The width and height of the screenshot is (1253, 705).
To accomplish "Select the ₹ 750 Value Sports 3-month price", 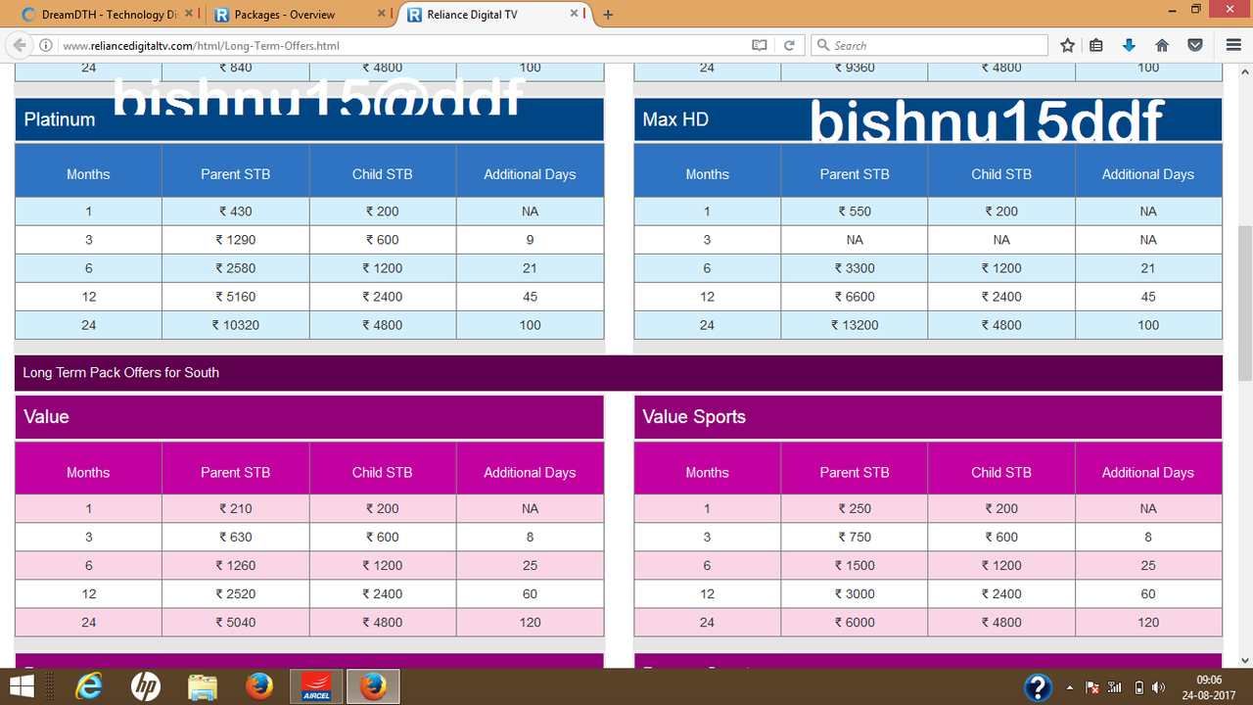I will pos(855,537).
